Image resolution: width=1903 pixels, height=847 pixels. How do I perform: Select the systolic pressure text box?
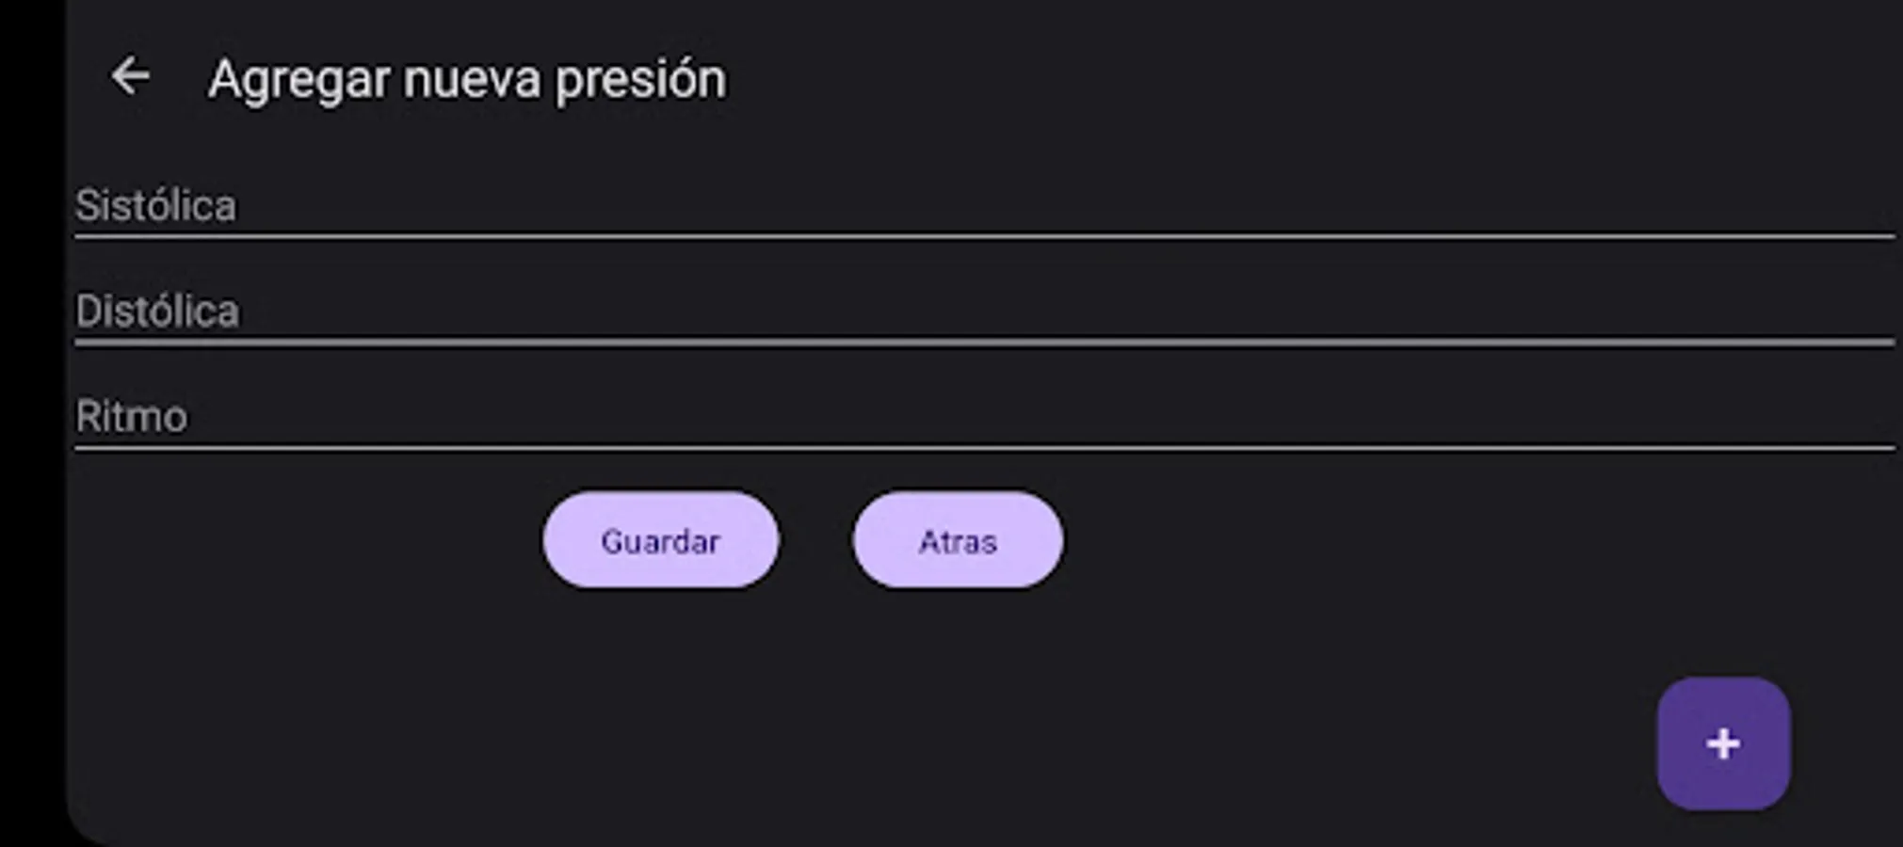984,206
